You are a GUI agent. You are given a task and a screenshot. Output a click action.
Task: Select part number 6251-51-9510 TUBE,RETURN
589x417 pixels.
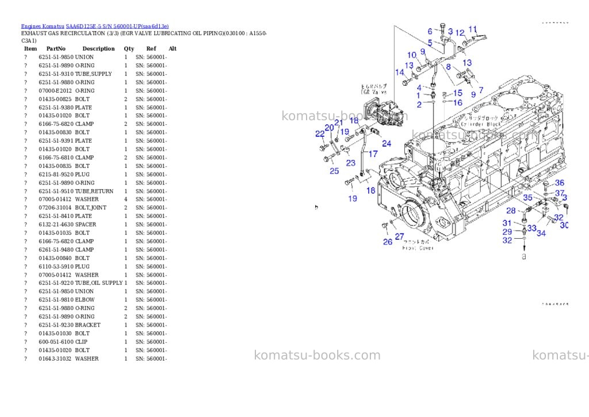[x=76, y=191]
